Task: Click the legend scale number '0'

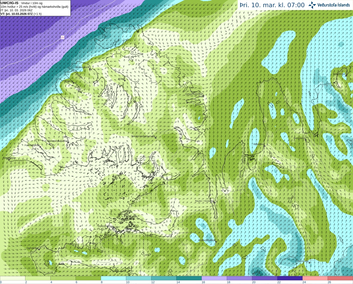Action: click(1, 282)
